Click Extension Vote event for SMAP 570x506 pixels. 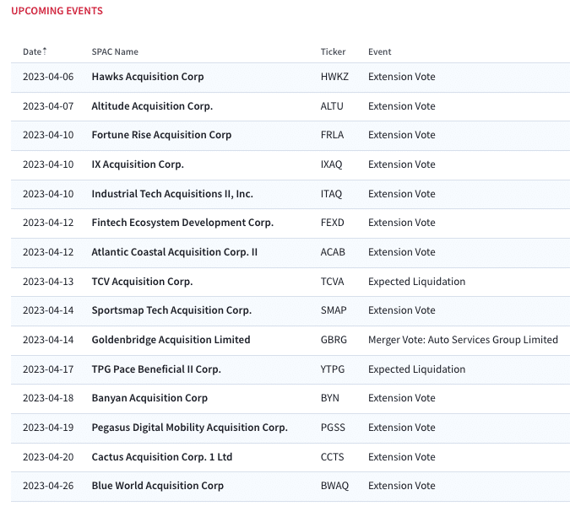coord(402,310)
